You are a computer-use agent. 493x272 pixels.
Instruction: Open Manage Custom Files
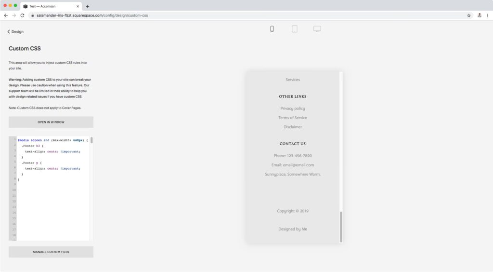tap(51, 252)
